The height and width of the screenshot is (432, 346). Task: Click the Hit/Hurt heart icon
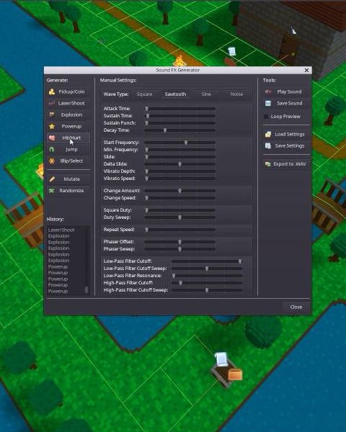pyautogui.click(x=52, y=138)
